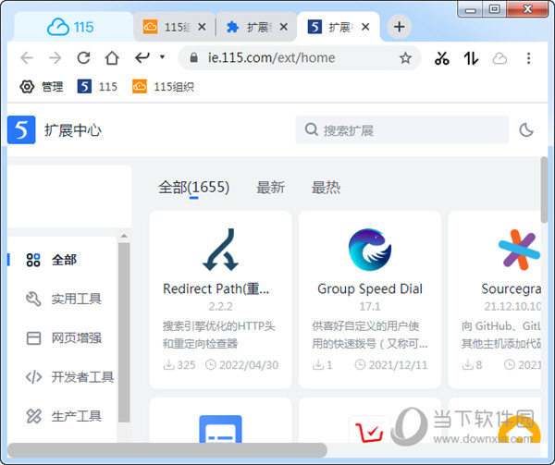Click the blue document extension icon
The height and width of the screenshot is (465, 555).
220,429
